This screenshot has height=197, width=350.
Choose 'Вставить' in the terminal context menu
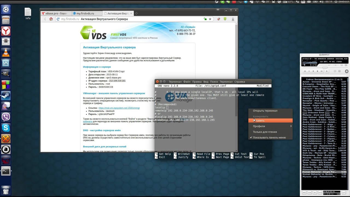(x=270, y=121)
